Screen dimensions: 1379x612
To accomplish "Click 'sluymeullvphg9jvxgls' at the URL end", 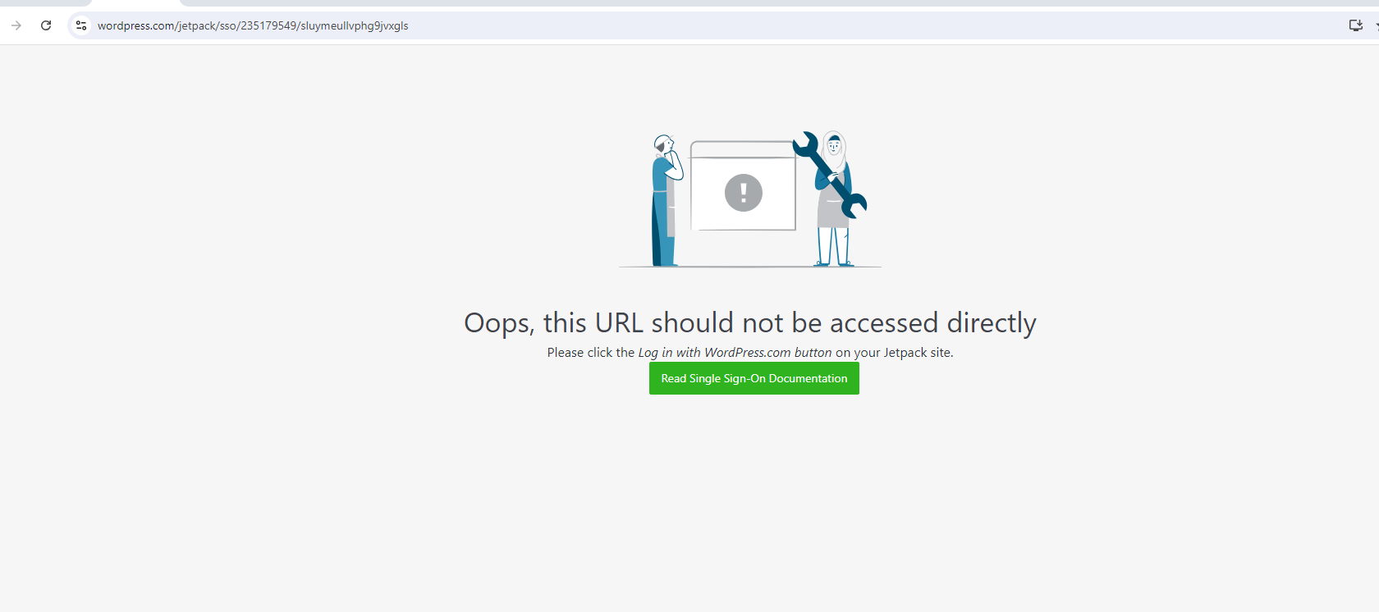I will (355, 25).
